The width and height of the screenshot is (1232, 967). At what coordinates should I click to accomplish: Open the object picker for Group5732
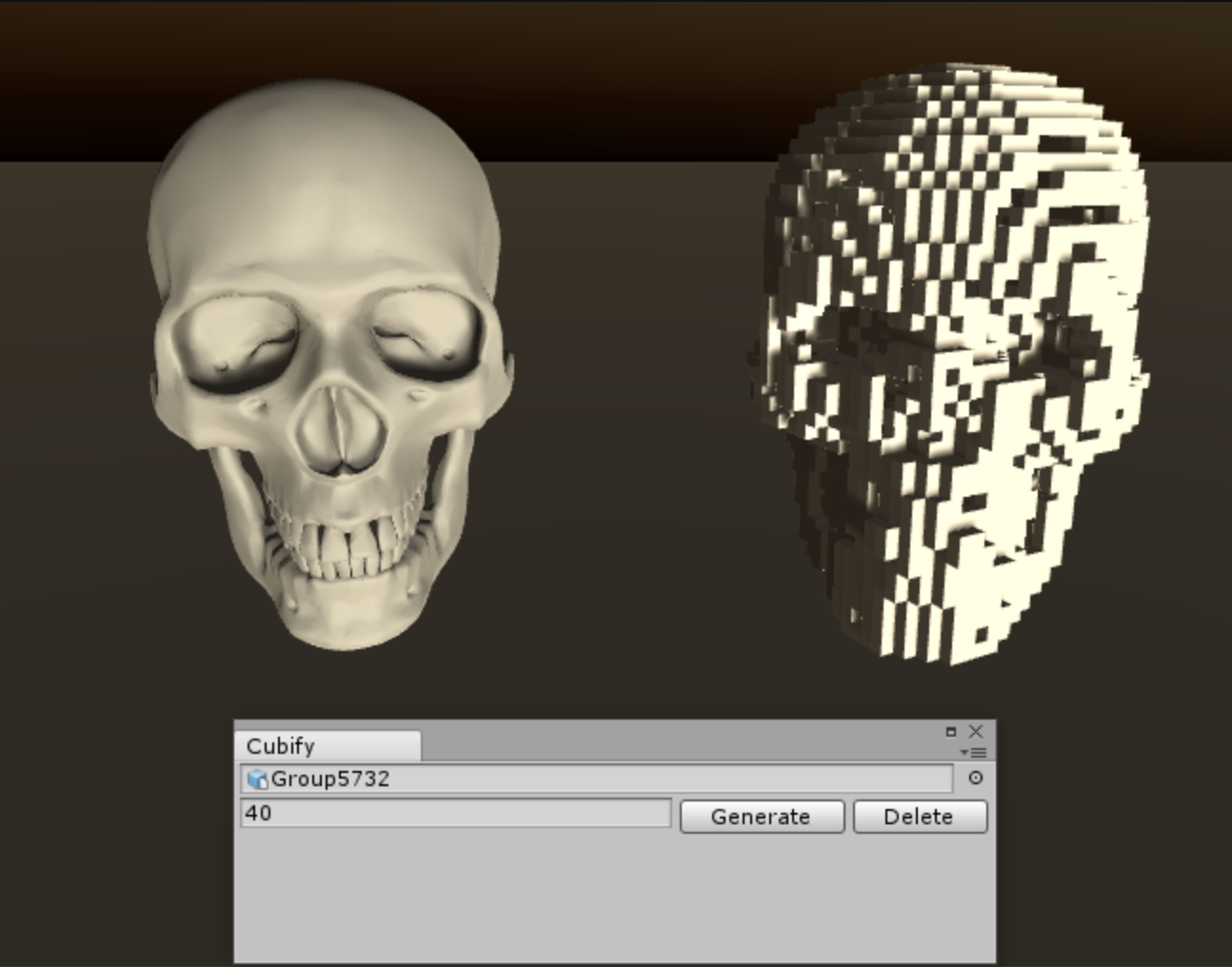tap(974, 780)
